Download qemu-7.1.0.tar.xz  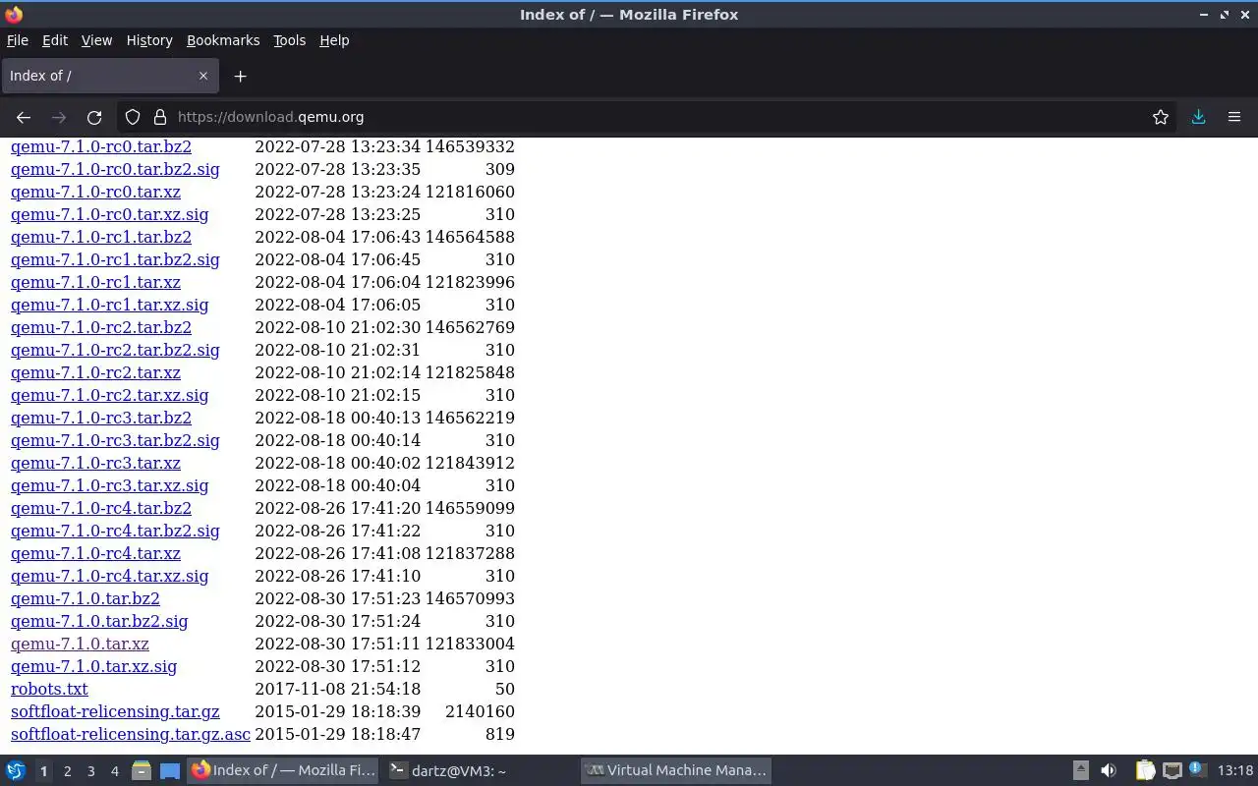(x=80, y=644)
